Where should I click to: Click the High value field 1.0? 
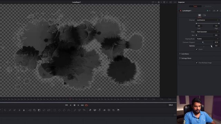pos(217,26)
